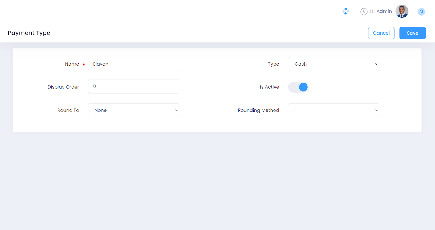
Task: Click the Type field label
Action: 273,64
